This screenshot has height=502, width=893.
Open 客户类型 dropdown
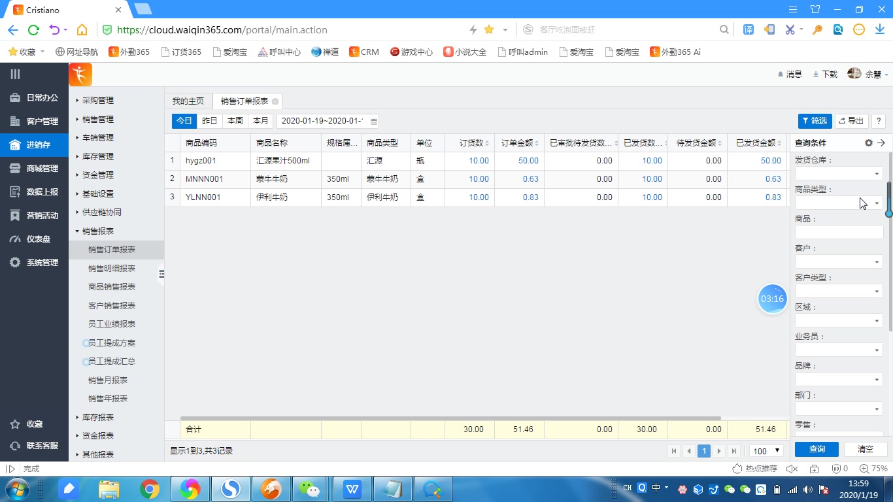click(839, 291)
